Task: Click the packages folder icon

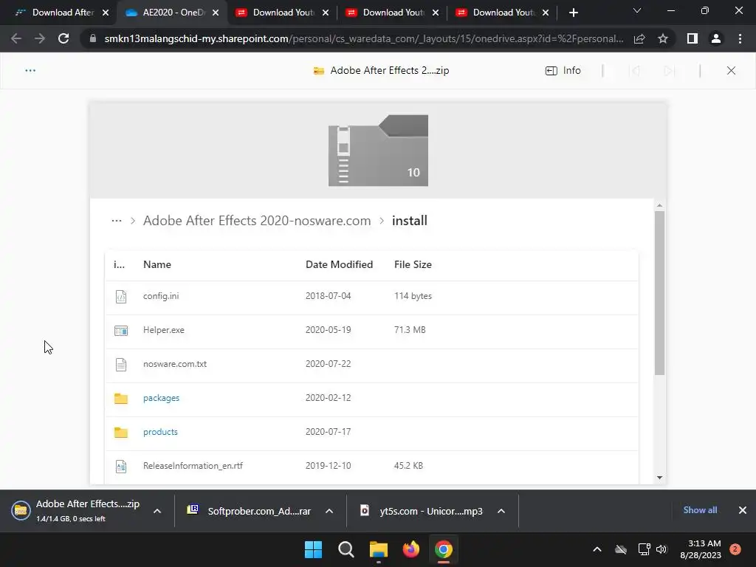Action: 121,398
